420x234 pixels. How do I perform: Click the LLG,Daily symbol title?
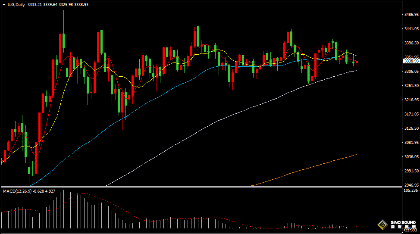[x=16, y=5]
